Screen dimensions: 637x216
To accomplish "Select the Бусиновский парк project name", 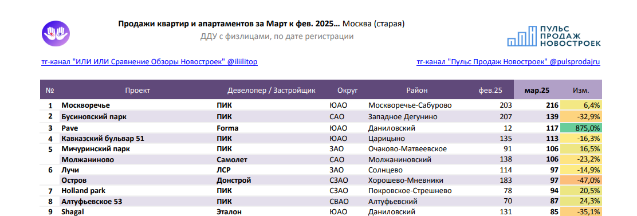I will 94,116.
